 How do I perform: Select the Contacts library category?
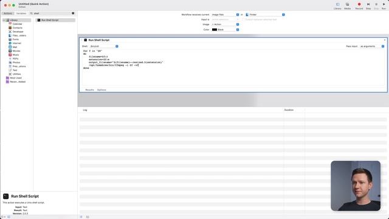point(18,28)
